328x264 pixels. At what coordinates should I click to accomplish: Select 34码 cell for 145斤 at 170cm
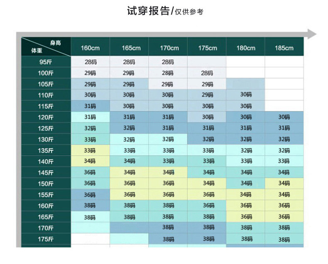pyautogui.click(x=168, y=172)
